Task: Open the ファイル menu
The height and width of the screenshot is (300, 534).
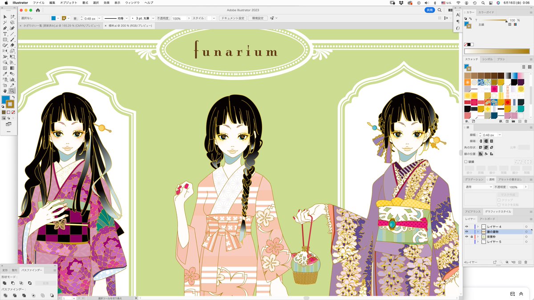Action: click(x=39, y=3)
